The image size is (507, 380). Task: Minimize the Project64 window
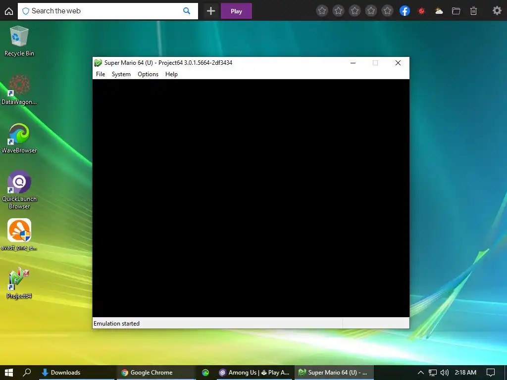coord(353,63)
